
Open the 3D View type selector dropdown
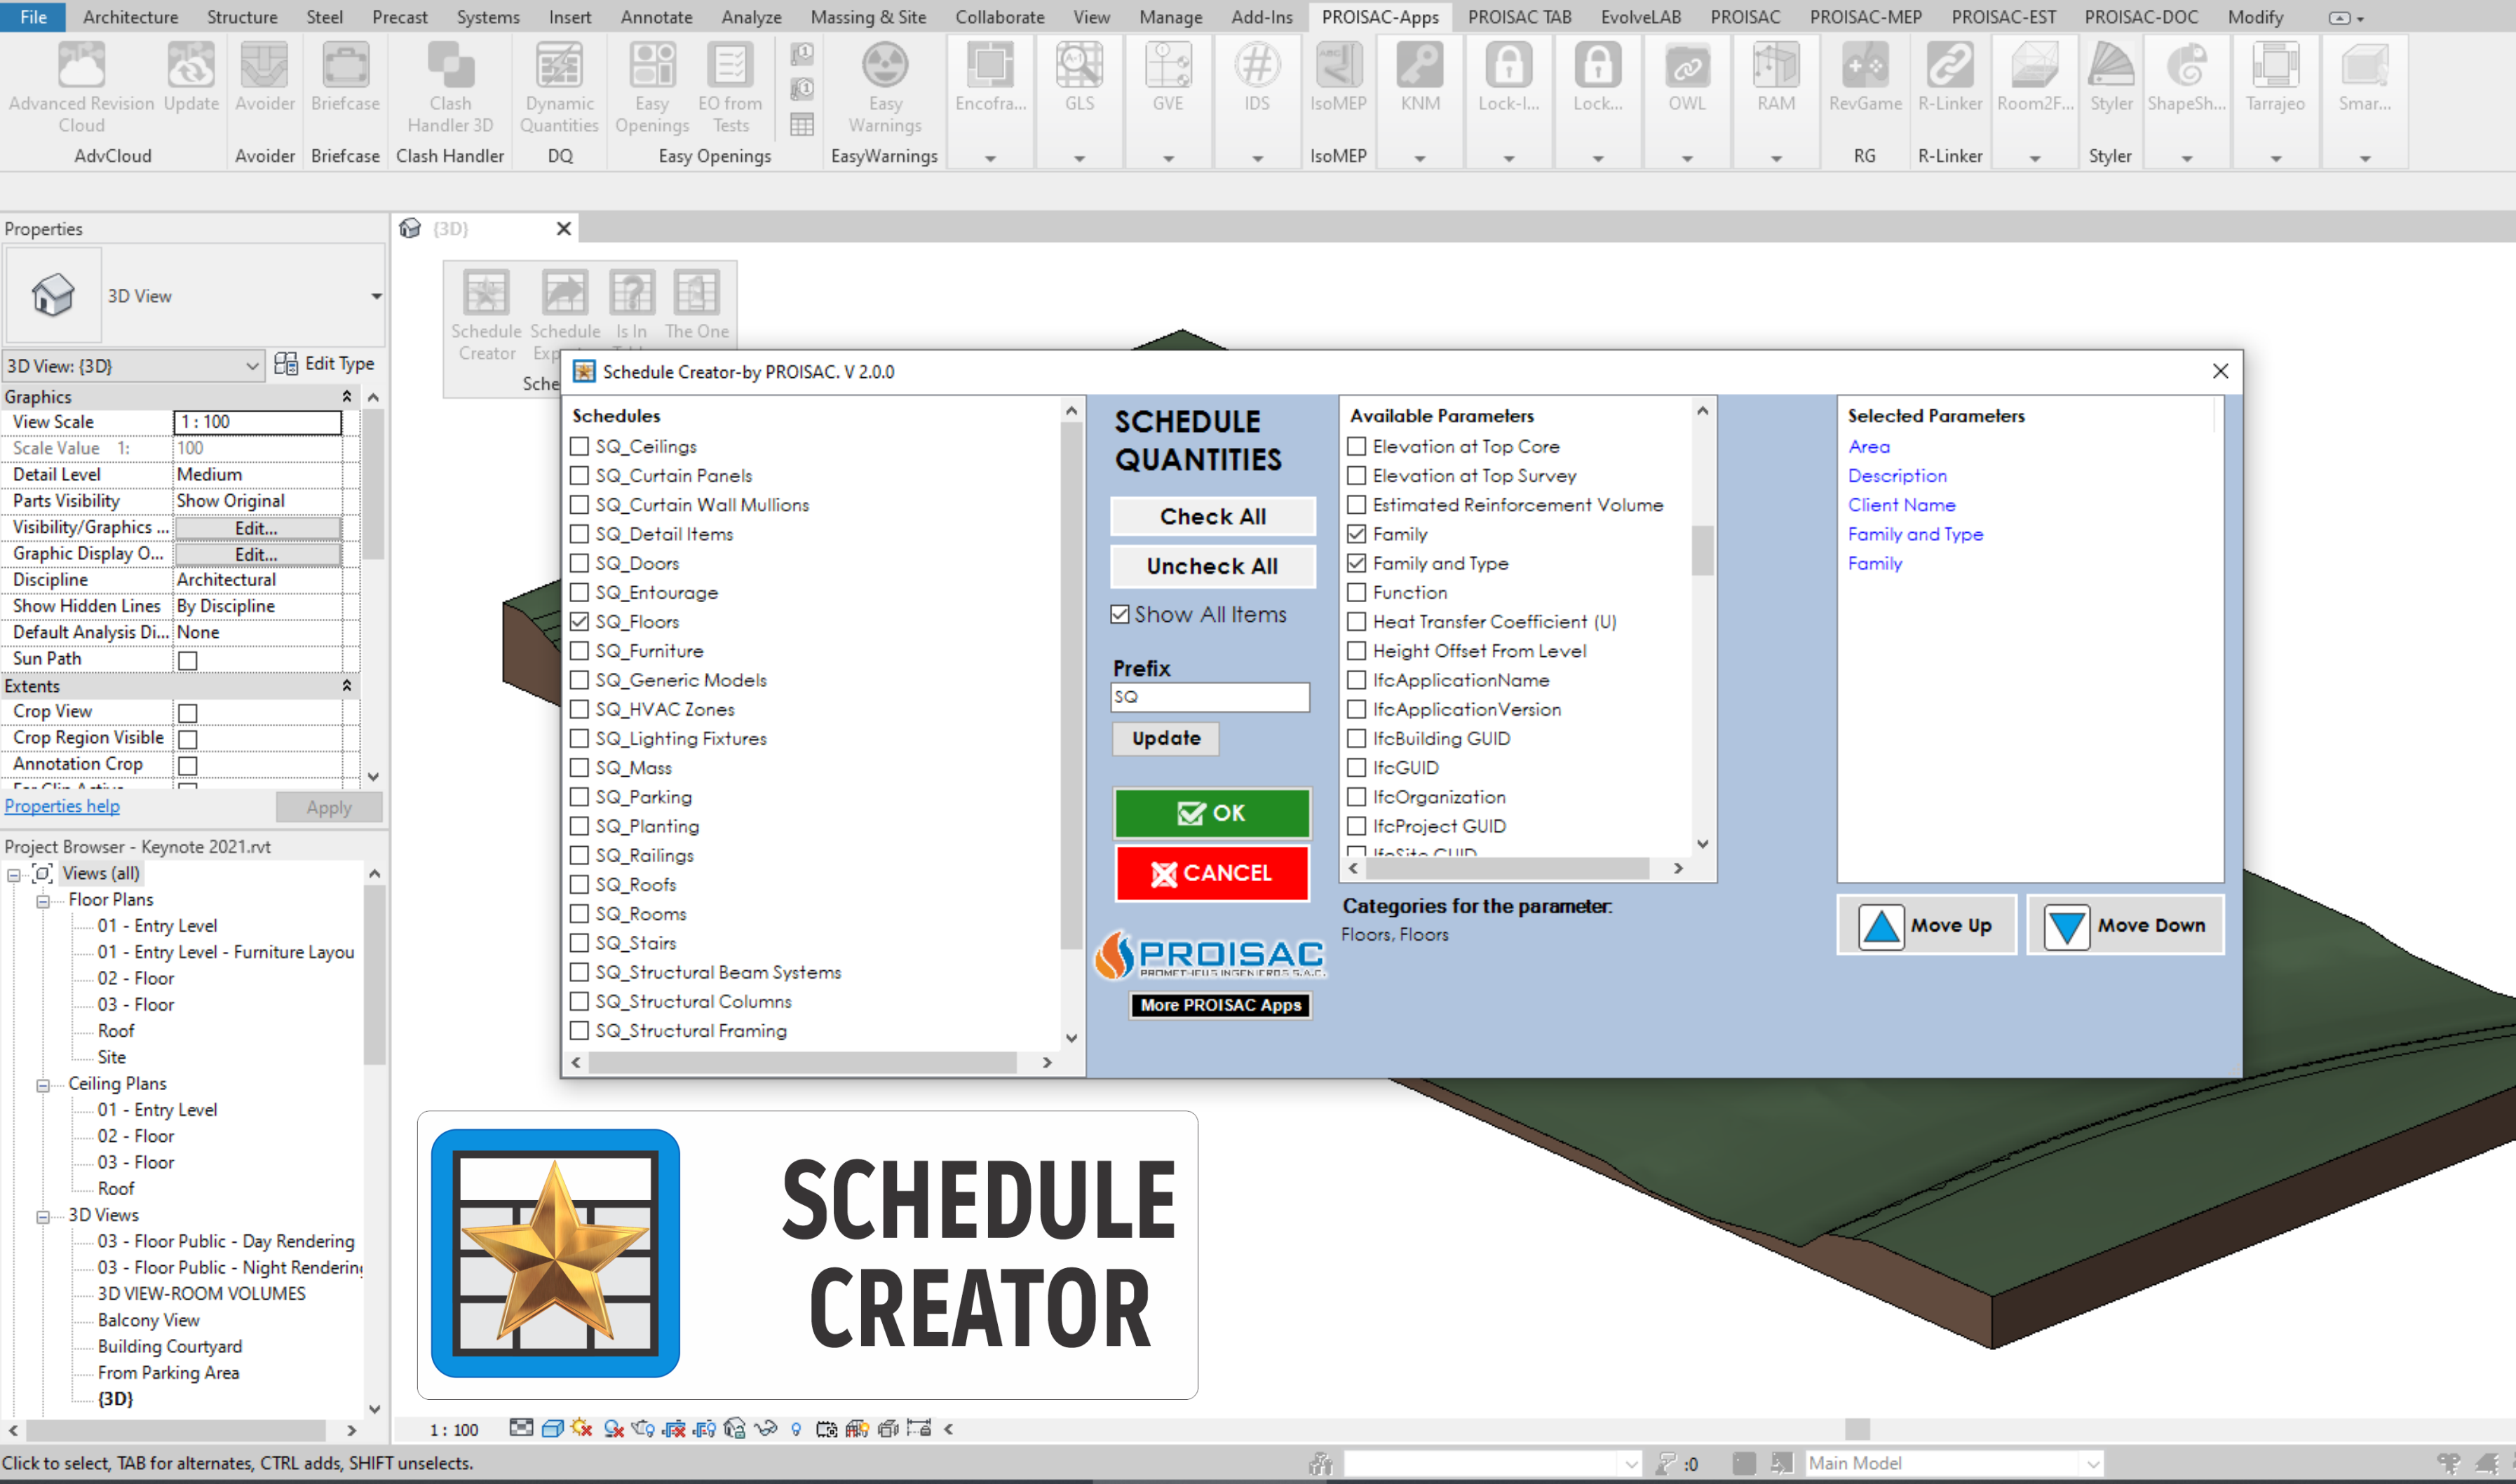376,296
